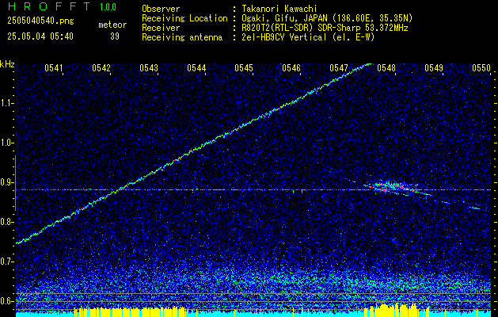This screenshot has width=498, height=317.
Task: Click the 0.7 kHz axis label
Action: point(6,262)
